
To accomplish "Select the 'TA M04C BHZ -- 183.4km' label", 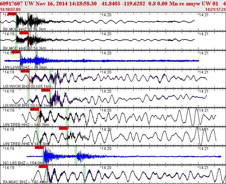I will [25, 182].
